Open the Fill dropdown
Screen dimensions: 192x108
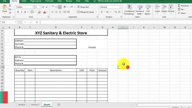click(x=181, y=9)
